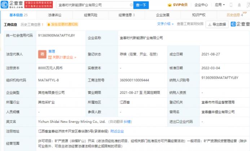The image size is (250, 151).
Task: Select the 工商信息 sub-tab
Action: [10, 25]
